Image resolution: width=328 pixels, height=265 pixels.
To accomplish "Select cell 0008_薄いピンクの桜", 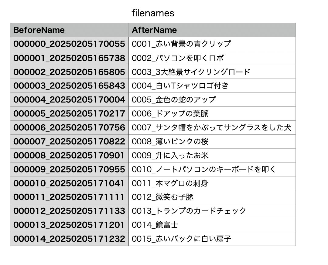I will click(x=212, y=142).
